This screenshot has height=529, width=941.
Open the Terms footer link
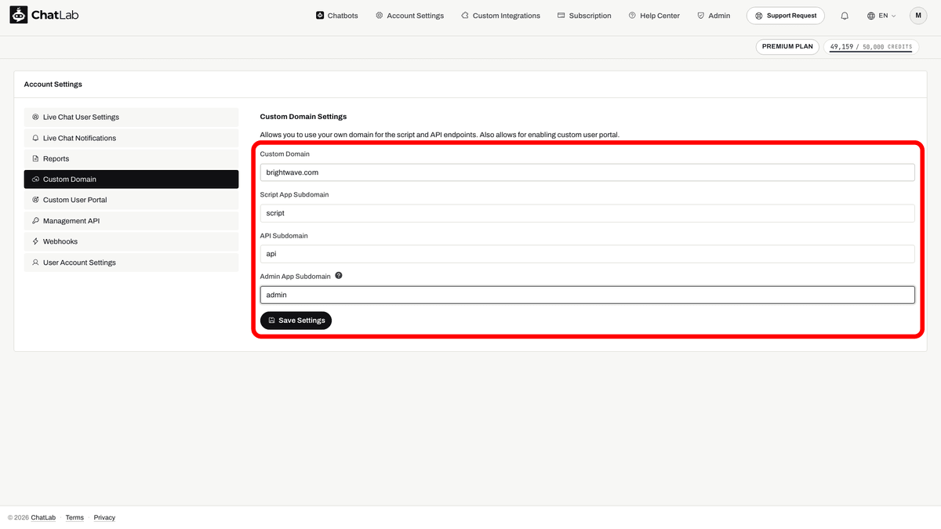74,517
